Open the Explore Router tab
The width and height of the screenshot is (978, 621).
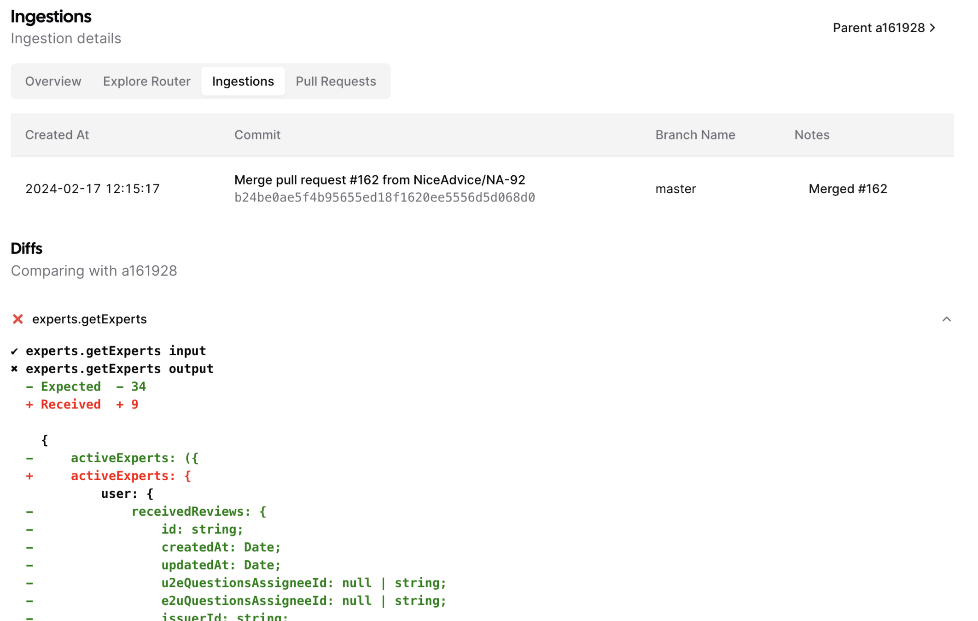(x=146, y=81)
